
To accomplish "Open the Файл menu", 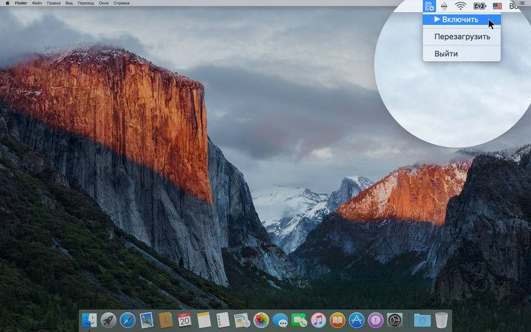I will (x=37, y=3).
